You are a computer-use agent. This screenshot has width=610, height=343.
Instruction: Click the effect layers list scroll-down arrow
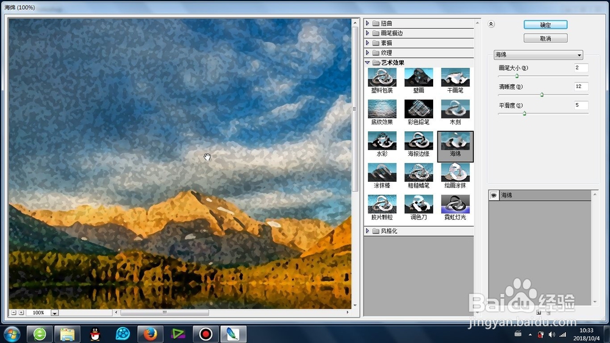pos(594,301)
